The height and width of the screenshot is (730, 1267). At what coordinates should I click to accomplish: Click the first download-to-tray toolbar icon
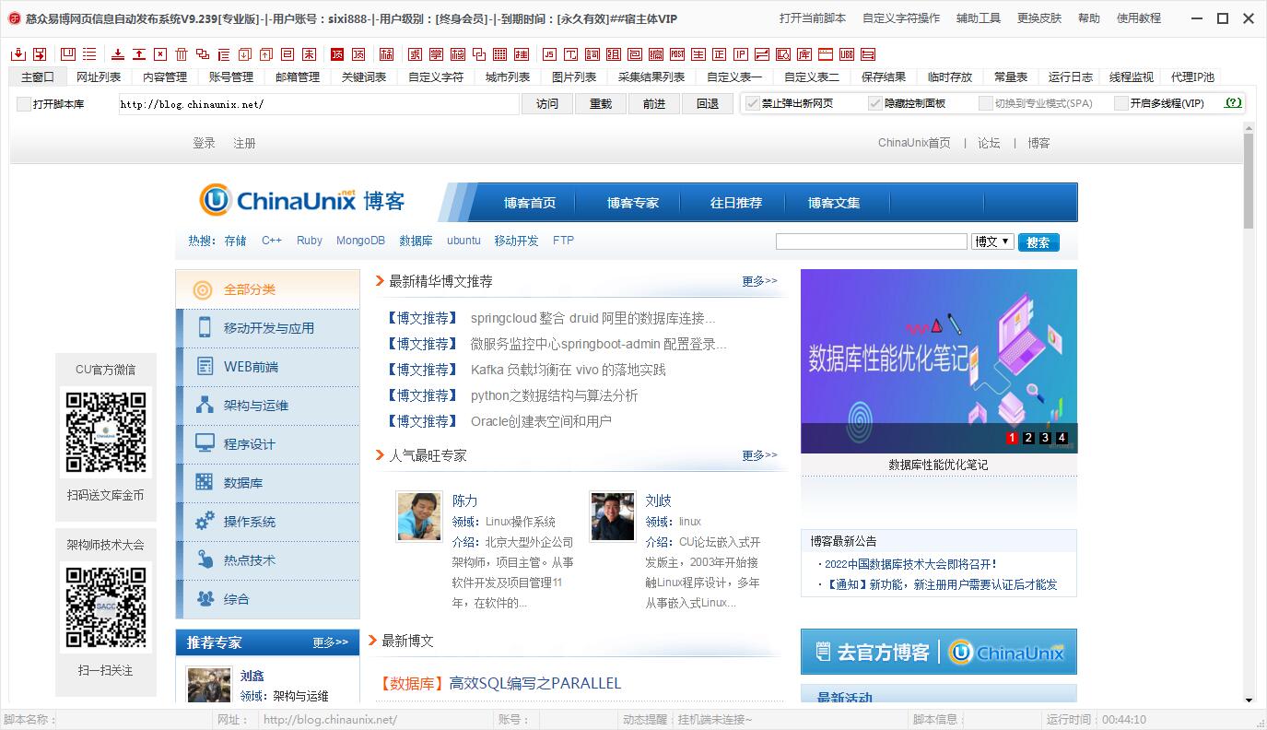coord(18,54)
